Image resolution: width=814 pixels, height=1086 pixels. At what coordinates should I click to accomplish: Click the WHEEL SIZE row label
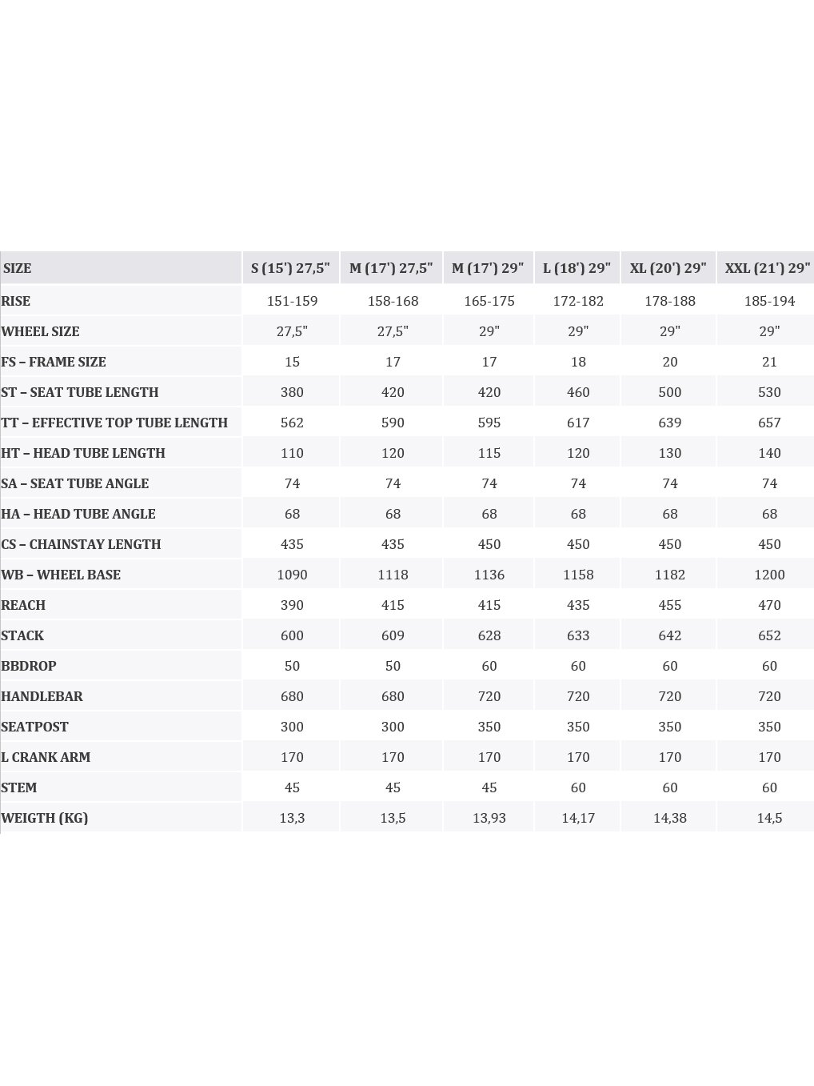[41, 331]
